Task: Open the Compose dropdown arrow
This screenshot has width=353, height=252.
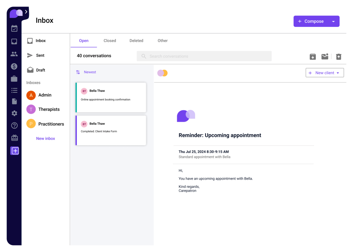Action: [333, 21]
